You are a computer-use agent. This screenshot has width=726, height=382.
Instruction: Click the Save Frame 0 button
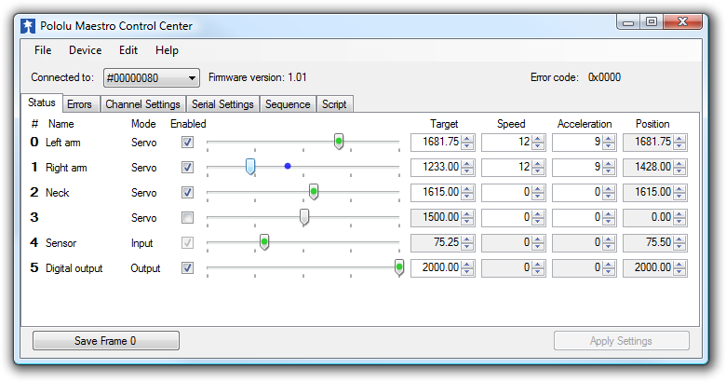[x=105, y=341]
